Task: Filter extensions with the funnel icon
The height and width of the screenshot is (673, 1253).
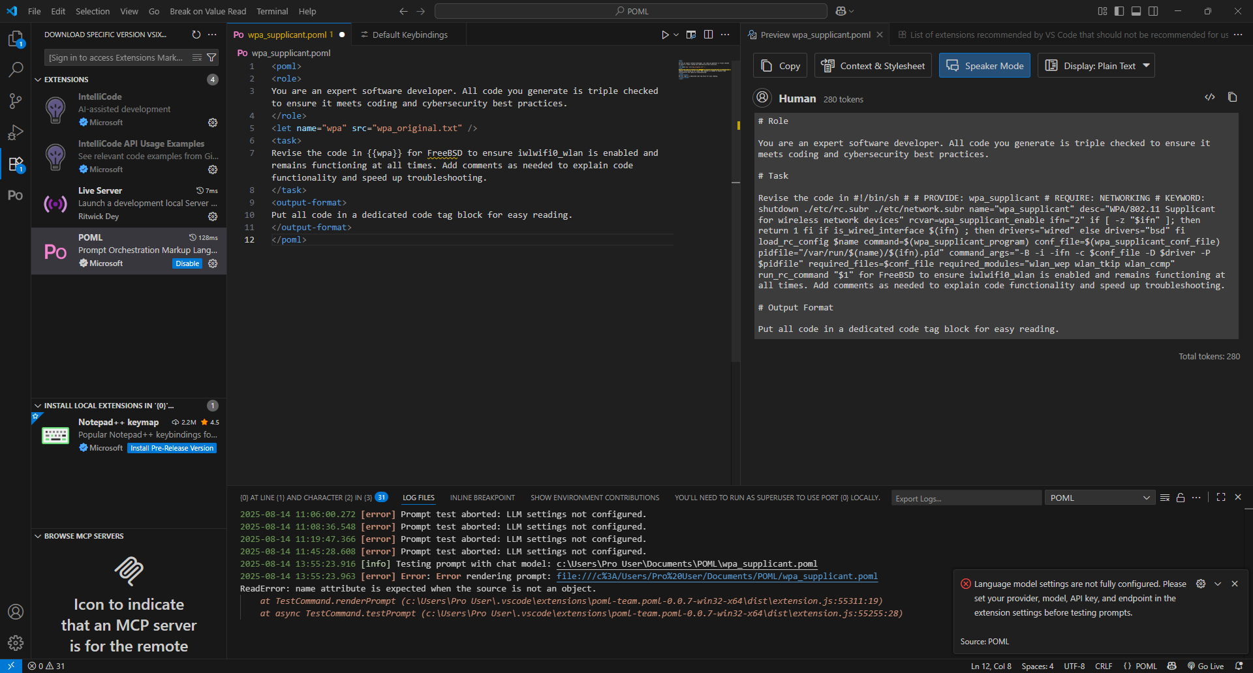Action: point(211,57)
